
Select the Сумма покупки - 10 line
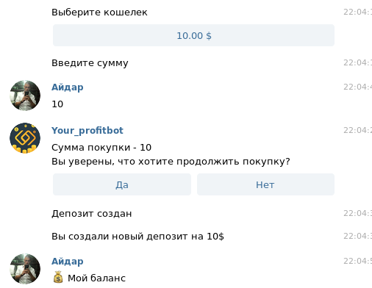pos(101,148)
